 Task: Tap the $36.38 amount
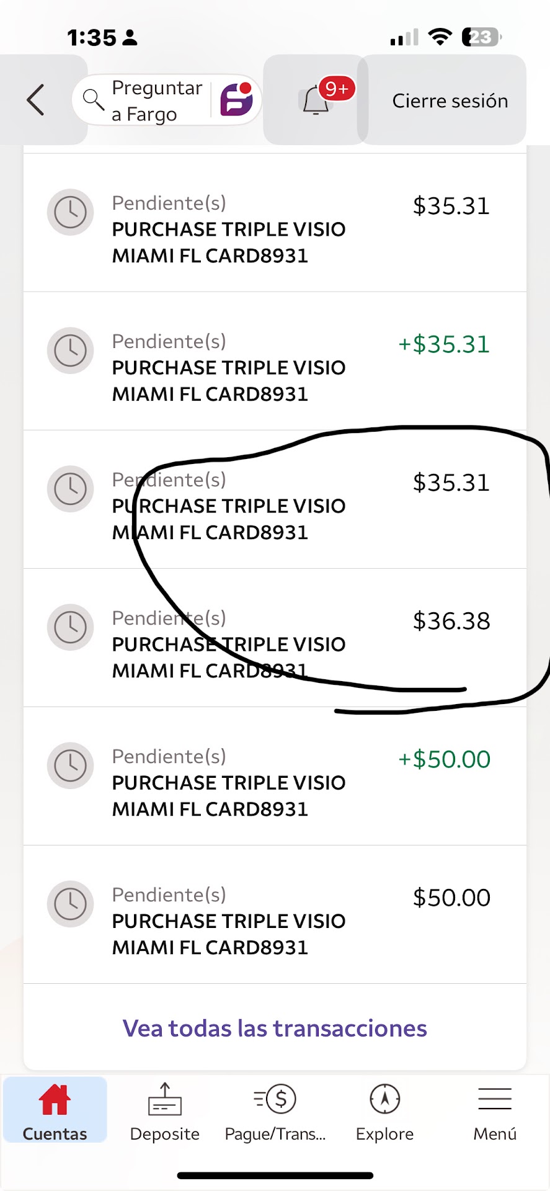pyautogui.click(x=451, y=621)
